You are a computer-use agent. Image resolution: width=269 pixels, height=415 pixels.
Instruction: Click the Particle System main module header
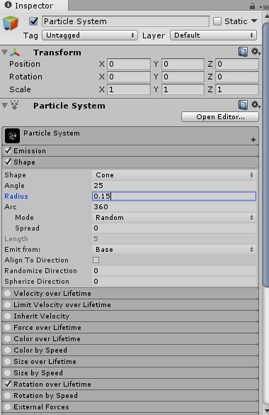coord(130,135)
